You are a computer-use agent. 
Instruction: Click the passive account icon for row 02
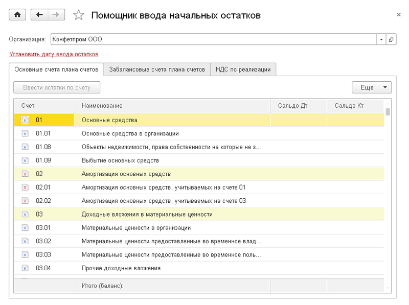[x=25, y=174]
